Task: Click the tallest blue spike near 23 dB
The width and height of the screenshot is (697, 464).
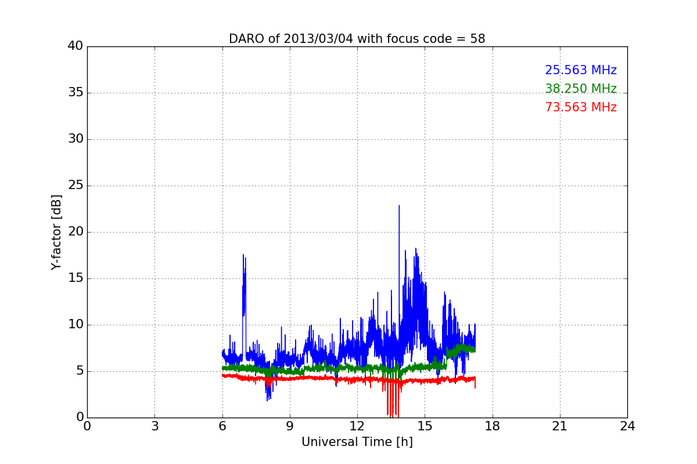Action: tap(399, 232)
